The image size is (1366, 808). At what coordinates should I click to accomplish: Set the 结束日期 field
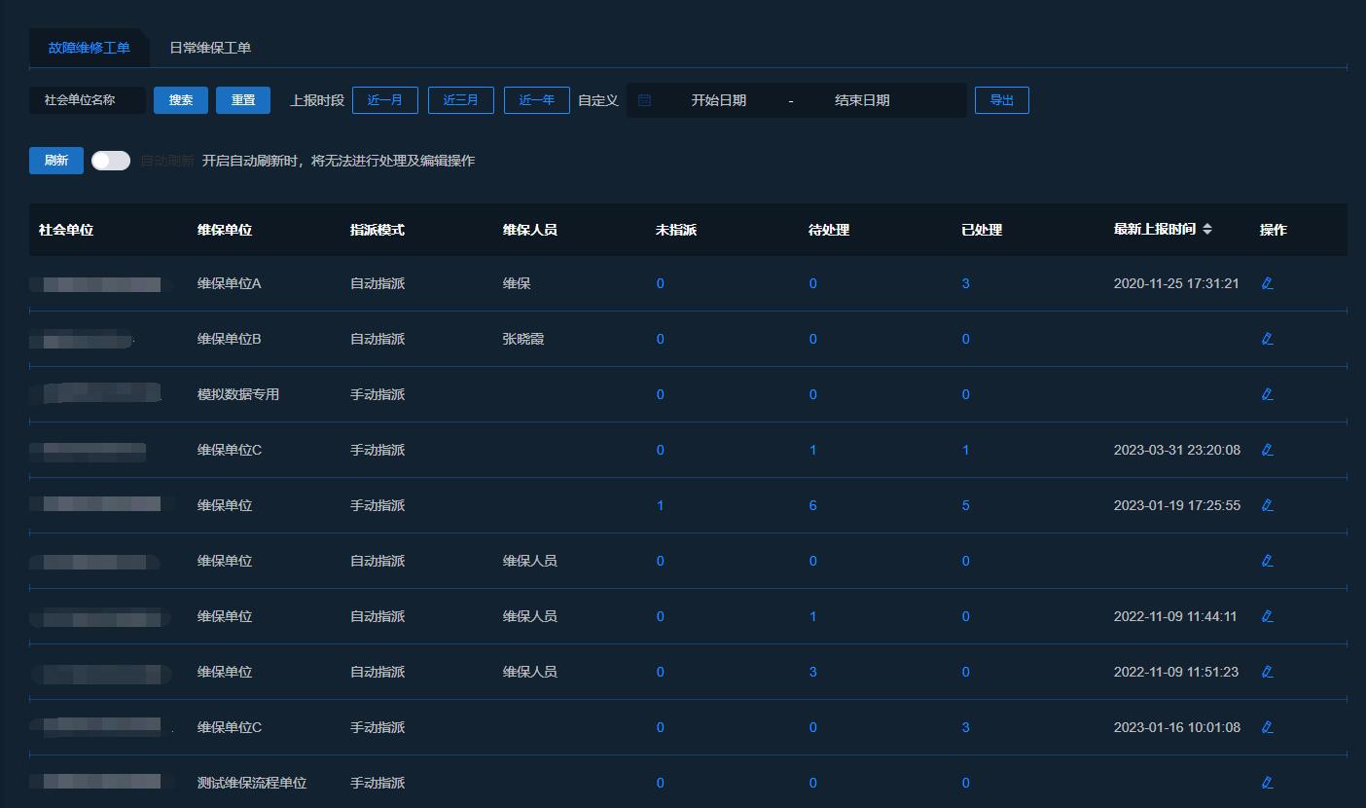pyautogui.click(x=862, y=100)
